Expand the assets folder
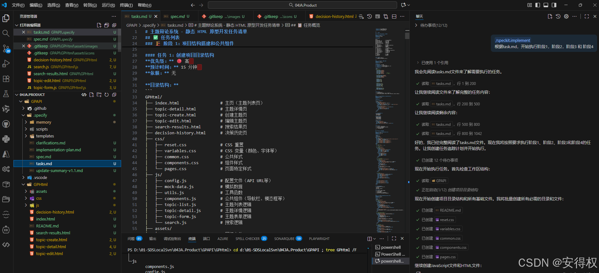599x273 pixels. coord(26,191)
